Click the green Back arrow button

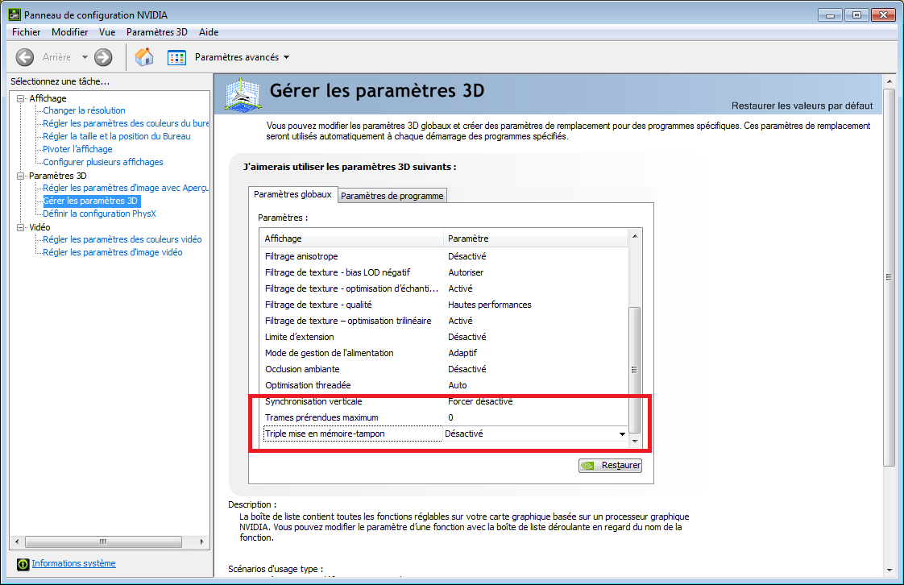(x=25, y=57)
